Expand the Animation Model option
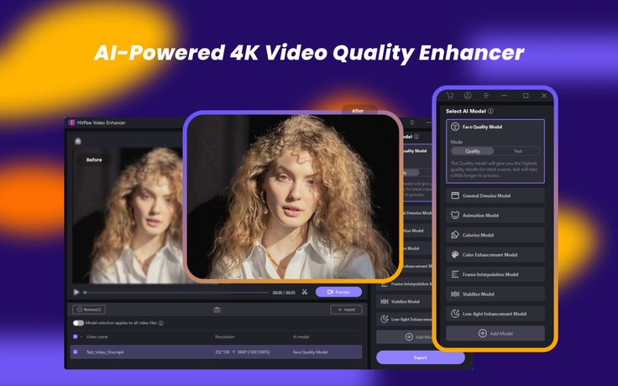The width and height of the screenshot is (618, 386). [495, 215]
